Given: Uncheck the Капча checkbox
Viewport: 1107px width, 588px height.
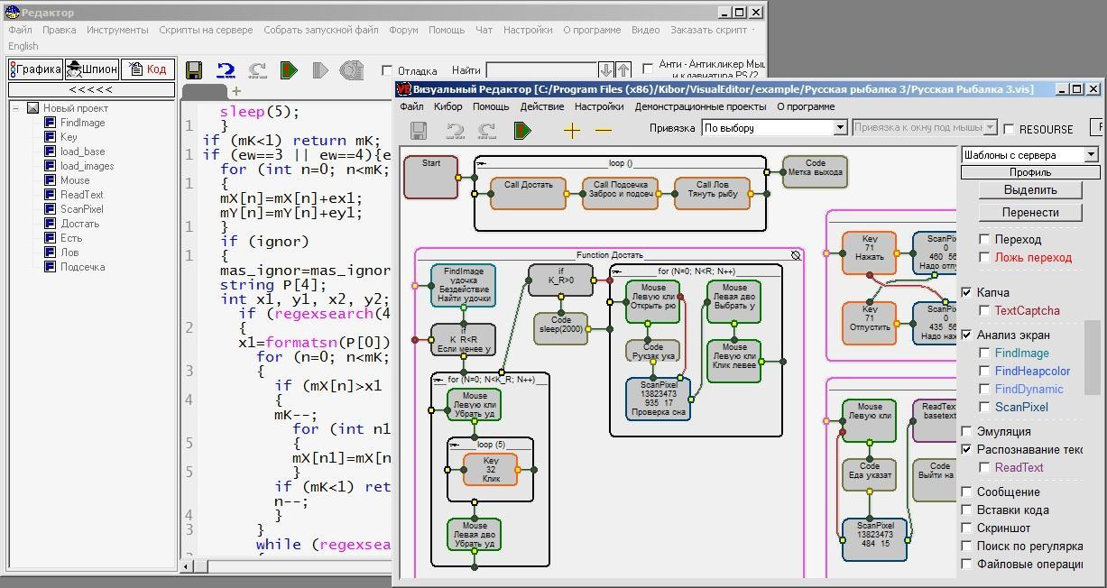Looking at the screenshot, I should tap(967, 292).
